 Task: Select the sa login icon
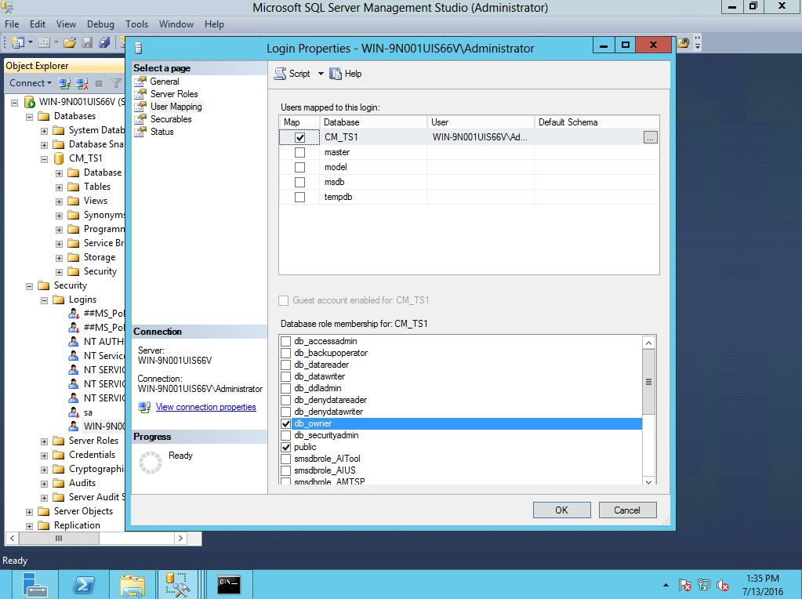coord(74,412)
